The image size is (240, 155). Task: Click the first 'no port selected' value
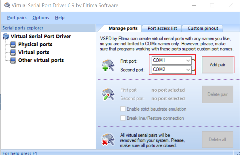(168, 90)
